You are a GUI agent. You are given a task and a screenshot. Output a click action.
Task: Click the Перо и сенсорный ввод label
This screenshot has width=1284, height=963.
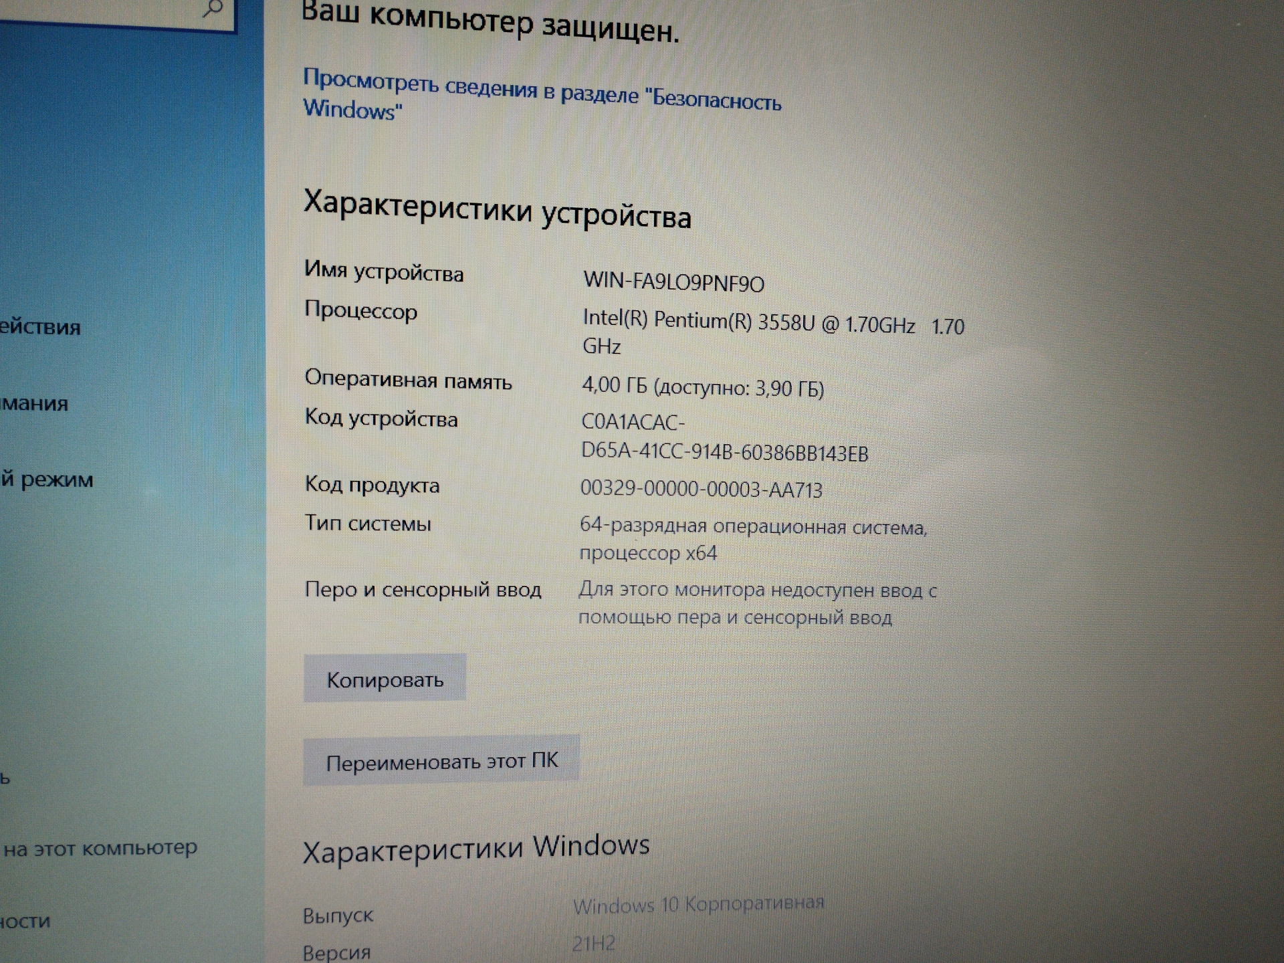[423, 589]
